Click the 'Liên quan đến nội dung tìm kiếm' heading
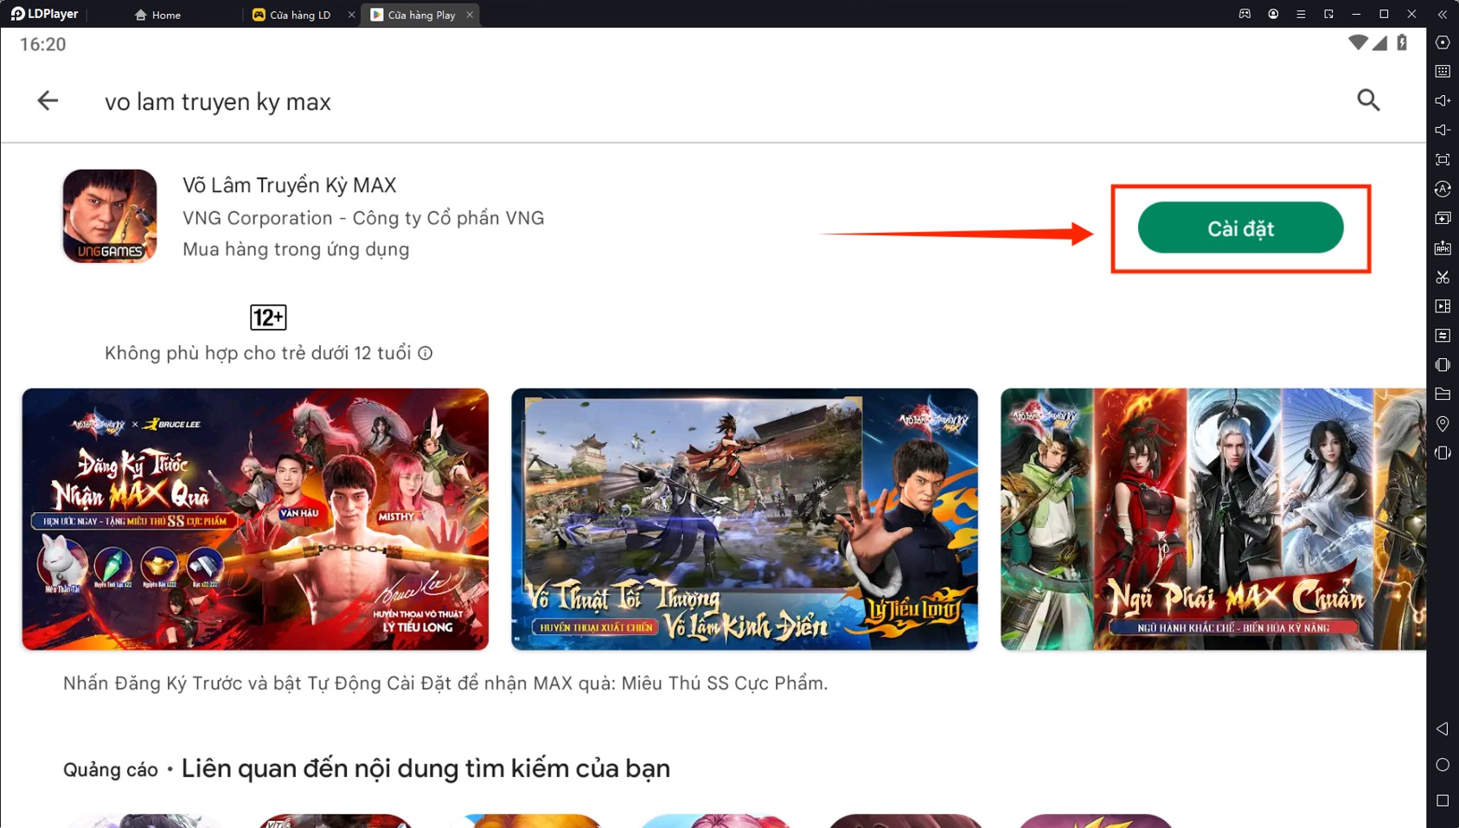Screen dimensions: 1459x828 (x=426, y=768)
